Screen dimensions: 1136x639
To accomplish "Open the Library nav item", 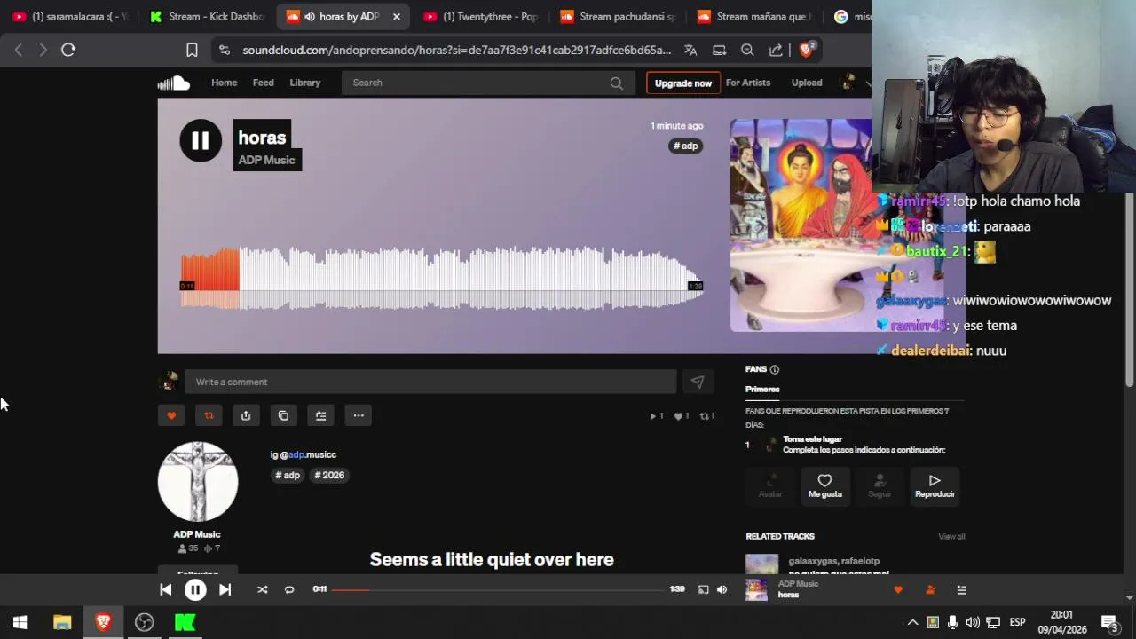I will click(x=304, y=83).
